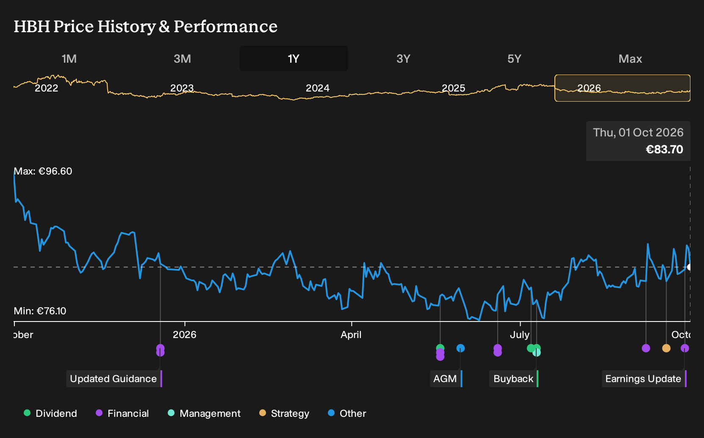The width and height of the screenshot is (704, 438).
Task: Toggle Management events in the legend
Action: tap(204, 413)
